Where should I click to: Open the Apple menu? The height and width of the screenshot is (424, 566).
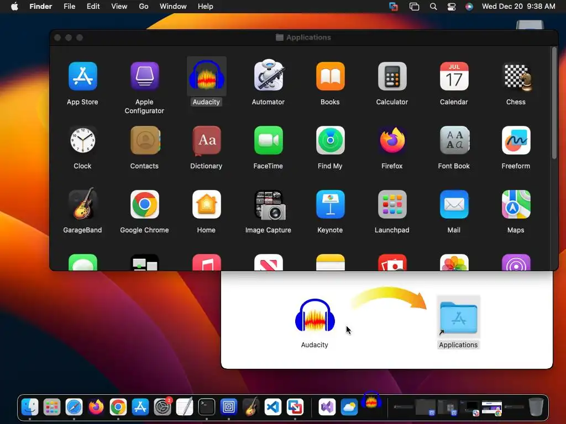(x=14, y=7)
